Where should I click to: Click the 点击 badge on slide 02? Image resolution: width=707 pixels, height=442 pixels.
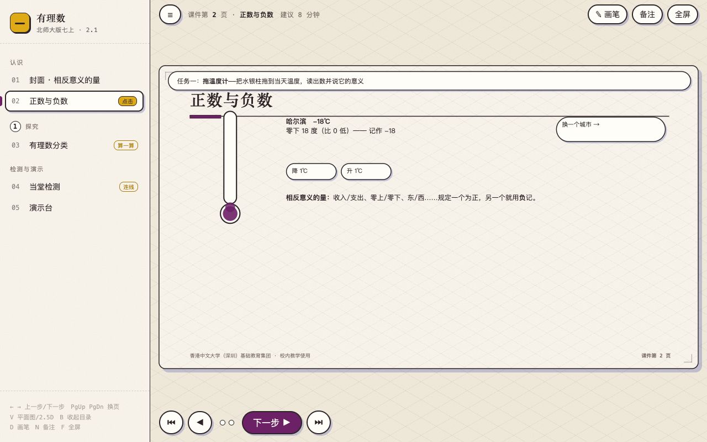point(128,101)
